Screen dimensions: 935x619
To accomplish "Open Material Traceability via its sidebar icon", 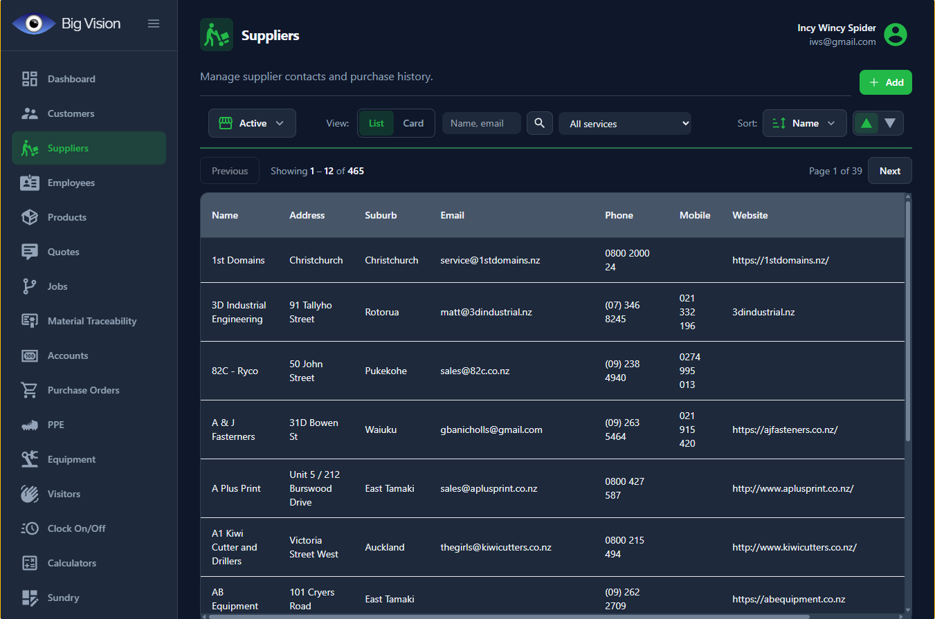I will pyautogui.click(x=30, y=321).
